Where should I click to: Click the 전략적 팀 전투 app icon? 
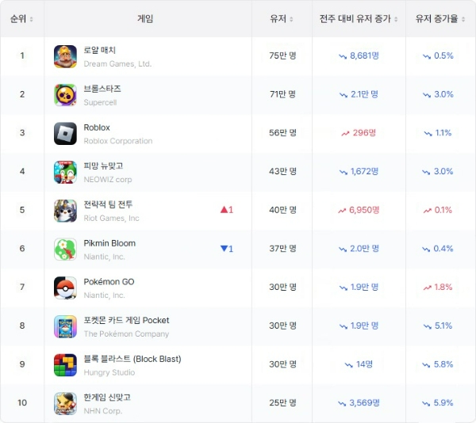[x=65, y=211]
